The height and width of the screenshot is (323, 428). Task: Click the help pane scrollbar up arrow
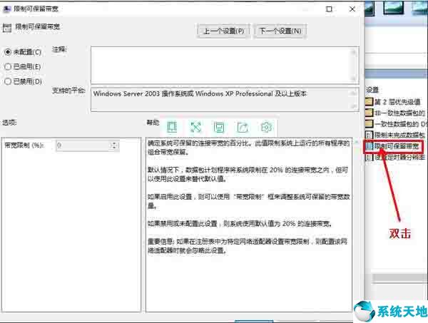click(356, 142)
